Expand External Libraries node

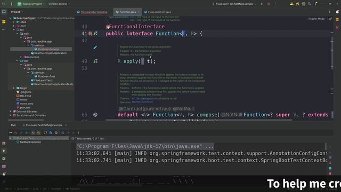point(10,111)
